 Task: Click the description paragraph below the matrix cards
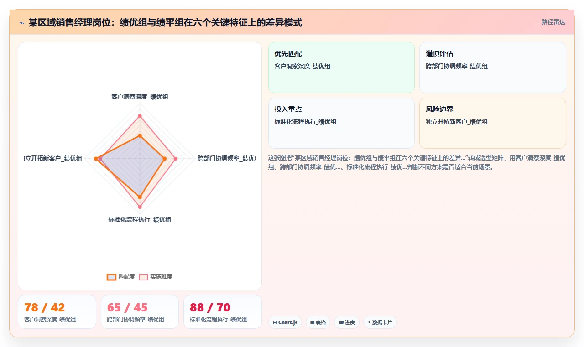coord(417,162)
